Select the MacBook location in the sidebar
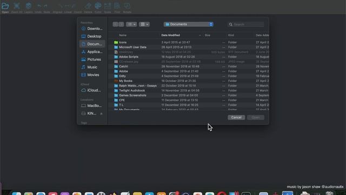346x195 pixels. (92, 106)
